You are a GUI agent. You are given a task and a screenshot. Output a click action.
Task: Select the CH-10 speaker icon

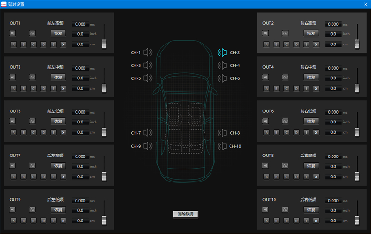pos(223,146)
